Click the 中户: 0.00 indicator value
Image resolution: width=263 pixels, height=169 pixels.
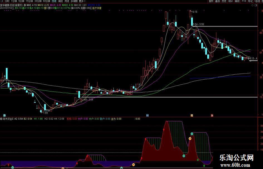pyautogui.click(x=94, y=119)
